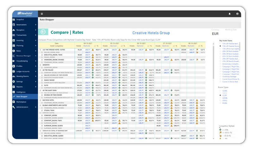This screenshot has width=253, height=149.
Task: Choose the PEDBL room type
Action: [220, 103]
